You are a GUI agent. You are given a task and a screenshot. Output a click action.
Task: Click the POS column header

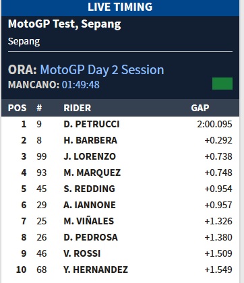tap(18, 108)
